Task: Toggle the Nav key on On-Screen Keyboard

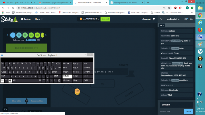Action: [x=88, y=64]
